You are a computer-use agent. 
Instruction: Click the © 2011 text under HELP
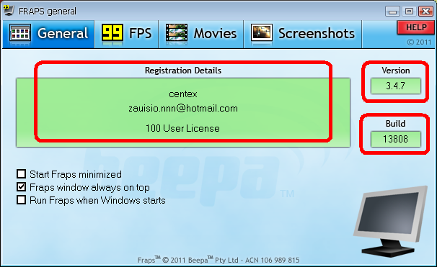[x=419, y=42]
